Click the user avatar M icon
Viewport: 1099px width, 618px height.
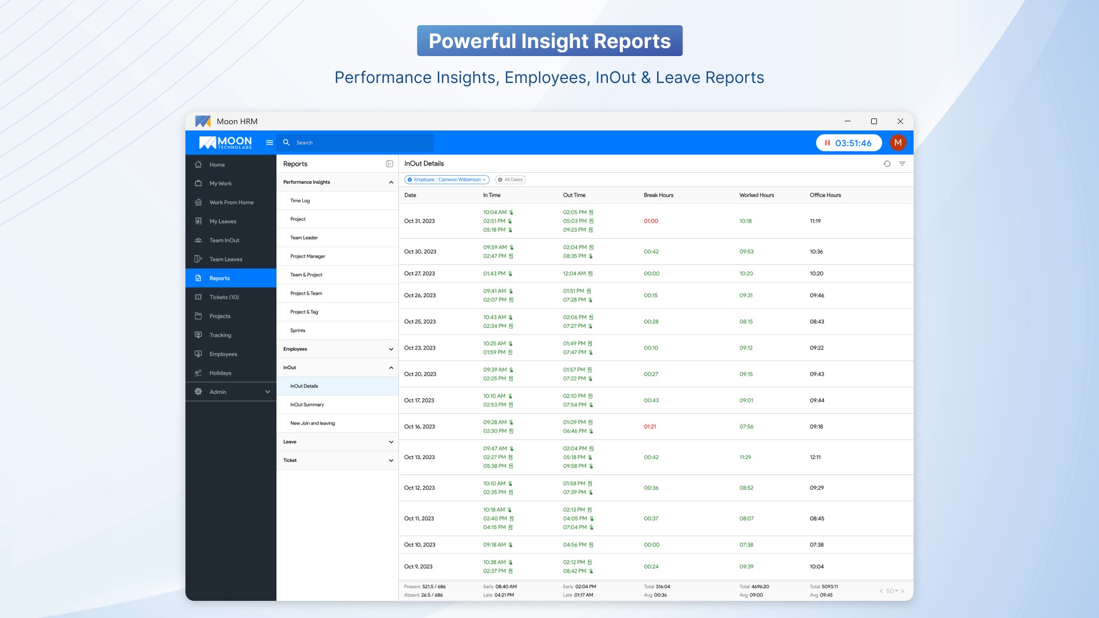tap(898, 142)
